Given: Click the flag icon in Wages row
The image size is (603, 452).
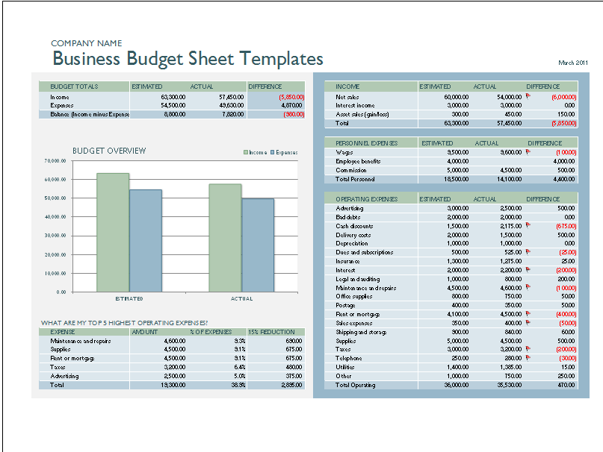Looking at the screenshot, I should click(x=528, y=152).
